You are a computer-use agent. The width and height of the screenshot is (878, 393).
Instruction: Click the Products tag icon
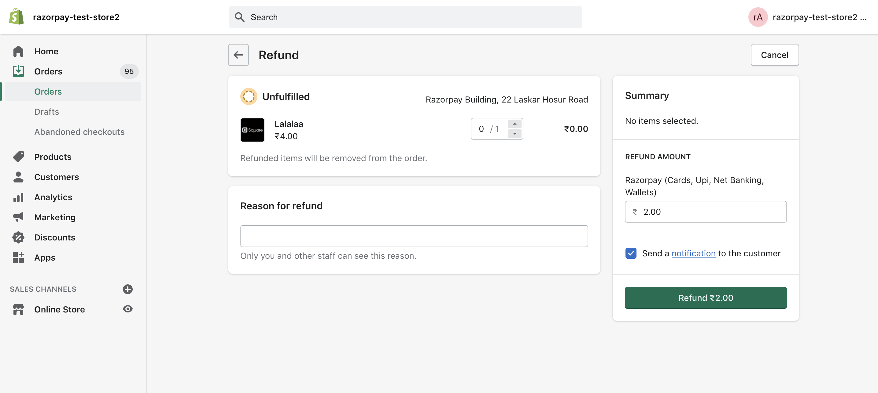tap(18, 157)
